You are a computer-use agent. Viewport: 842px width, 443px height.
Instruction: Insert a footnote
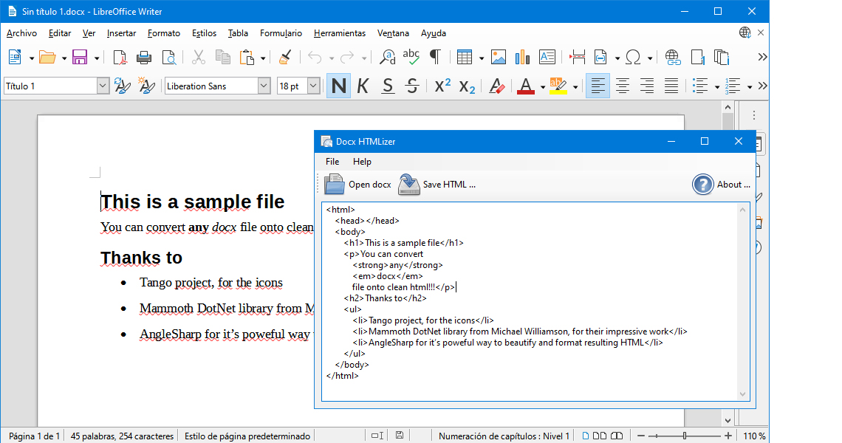697,57
